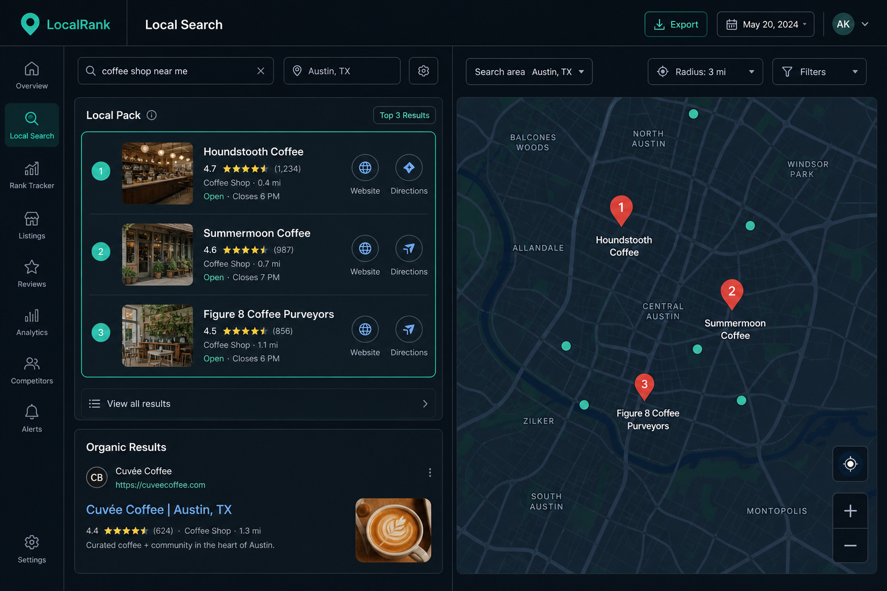Image resolution: width=887 pixels, height=591 pixels.
Task: Click the Summermoon Coffee listing title
Action: coord(257,233)
